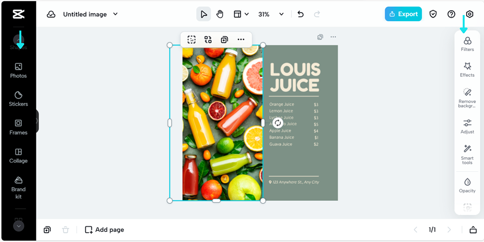Open the pages tray icon at bottom right
Screen dimensions: 484x242
(473, 229)
